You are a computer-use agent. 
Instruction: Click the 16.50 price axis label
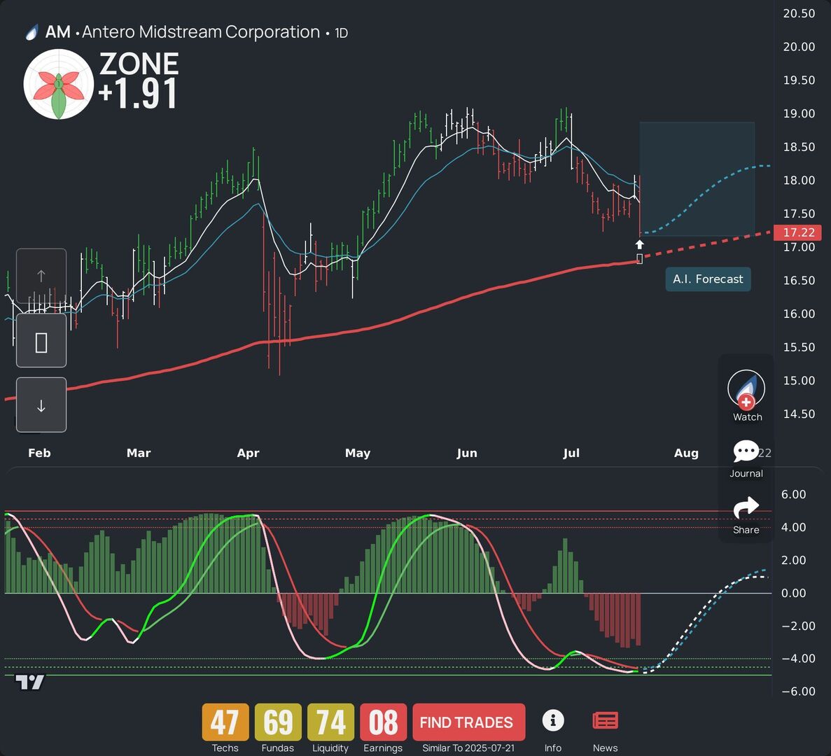click(799, 280)
